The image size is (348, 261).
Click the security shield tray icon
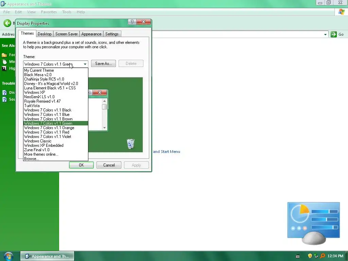click(x=310, y=256)
